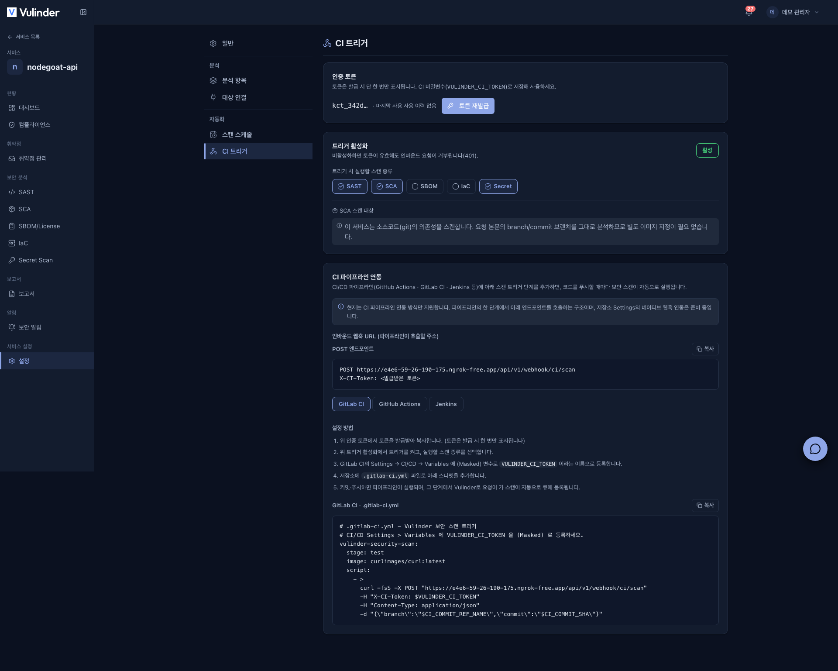This screenshot has height=671, width=838.
Task: Copy the POST 엔드포인트 URL
Action: click(x=705, y=349)
